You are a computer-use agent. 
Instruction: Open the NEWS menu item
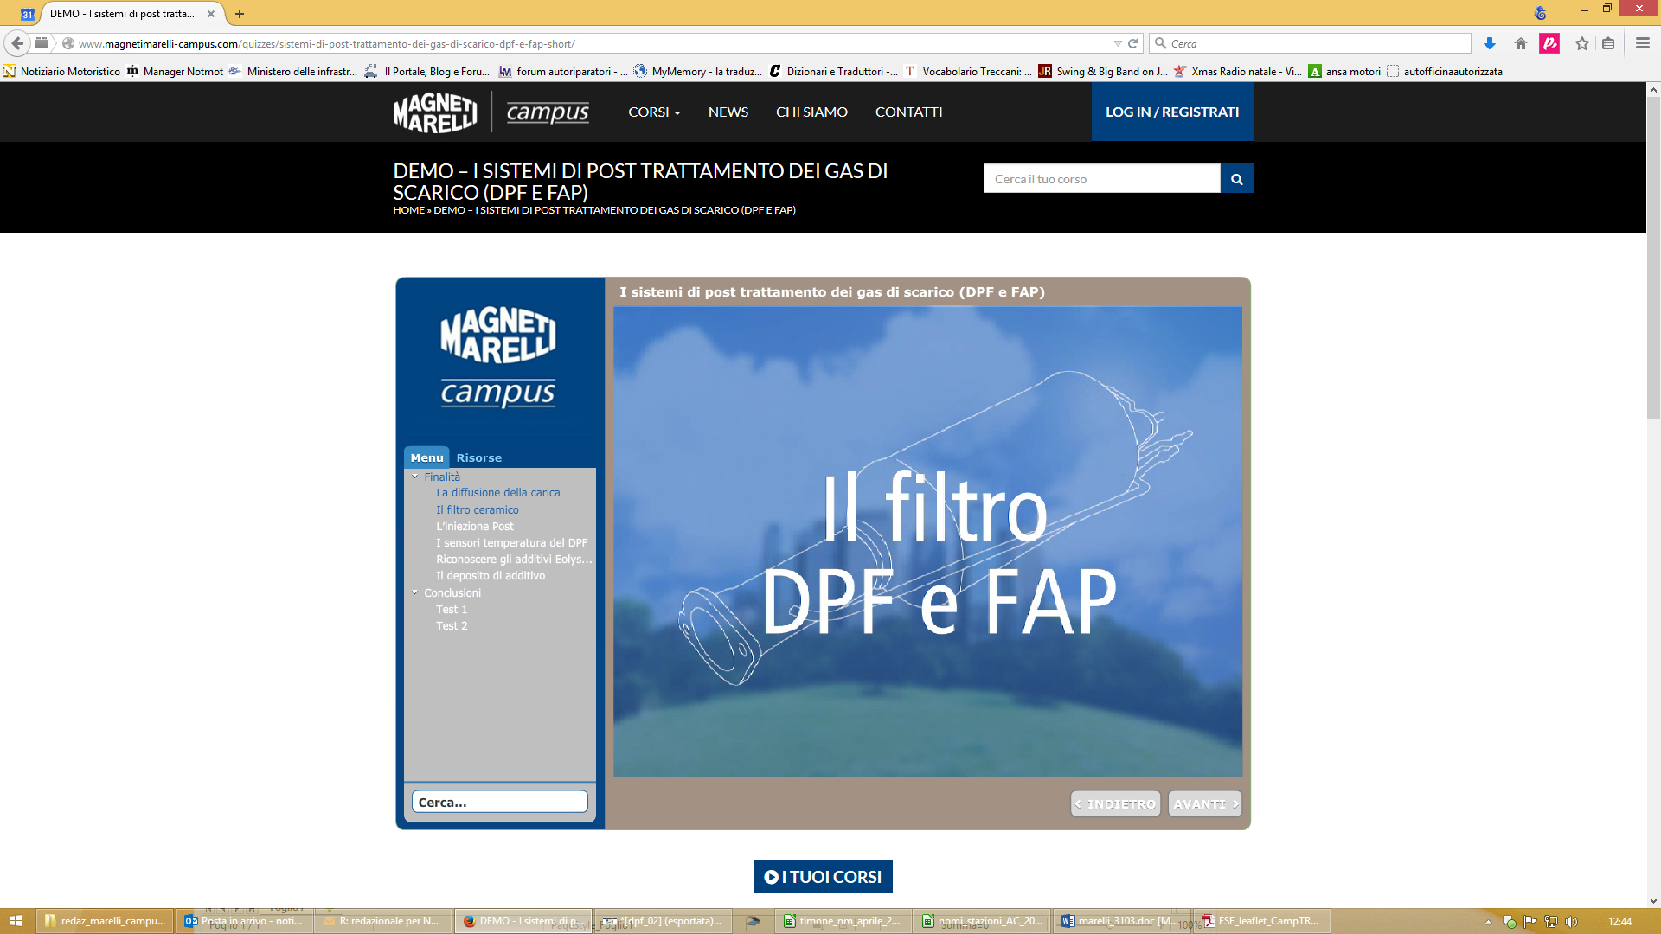pos(728,112)
